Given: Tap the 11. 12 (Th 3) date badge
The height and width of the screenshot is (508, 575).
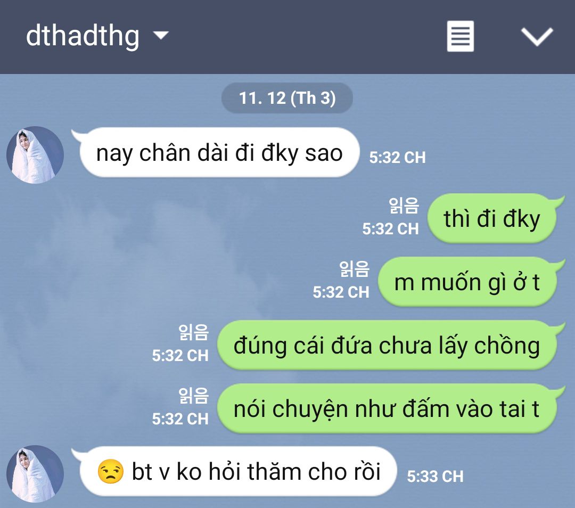Looking at the screenshot, I should 287,98.
